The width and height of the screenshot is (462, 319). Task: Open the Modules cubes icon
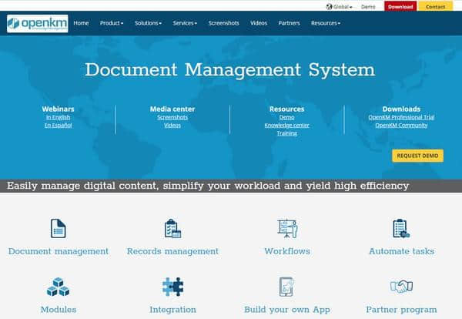click(58, 287)
